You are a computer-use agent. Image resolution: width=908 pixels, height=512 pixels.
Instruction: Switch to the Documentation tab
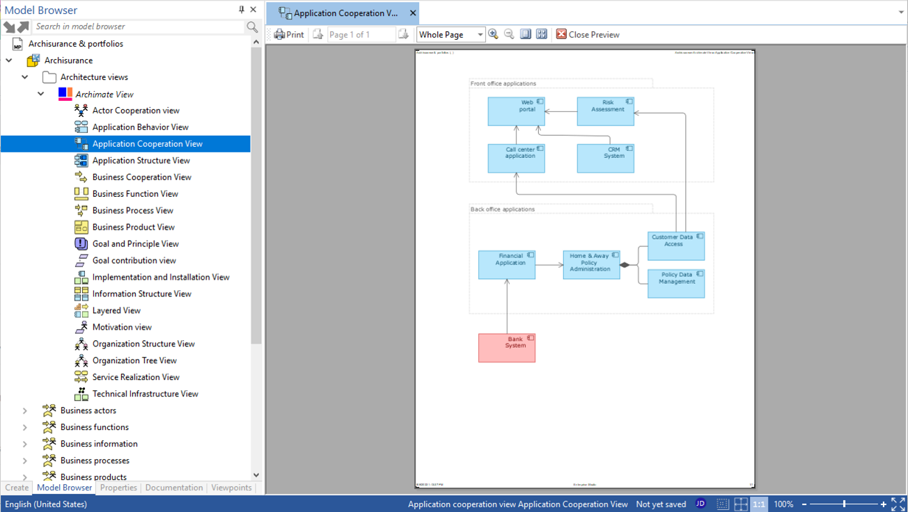(174, 488)
